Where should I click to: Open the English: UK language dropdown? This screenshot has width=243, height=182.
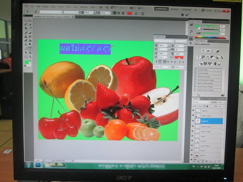[x=162, y=67]
